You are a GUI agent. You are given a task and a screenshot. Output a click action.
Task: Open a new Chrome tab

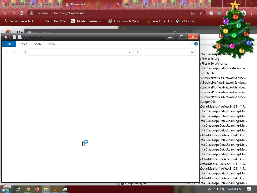coord(127,4)
